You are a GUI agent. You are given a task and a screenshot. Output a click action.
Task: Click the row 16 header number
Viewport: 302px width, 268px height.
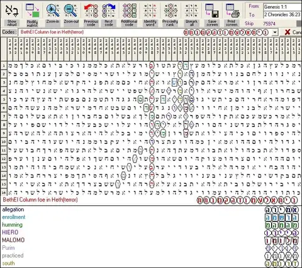pyautogui.click(x=4, y=192)
